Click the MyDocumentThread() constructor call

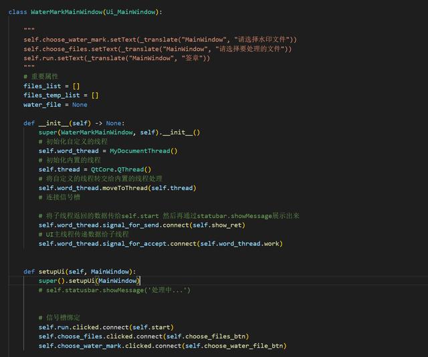pos(144,151)
